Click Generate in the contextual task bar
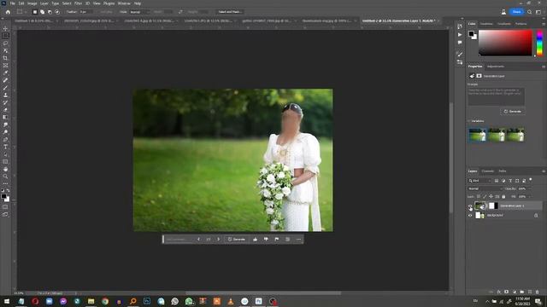The height and width of the screenshot is (307, 547). point(236,239)
